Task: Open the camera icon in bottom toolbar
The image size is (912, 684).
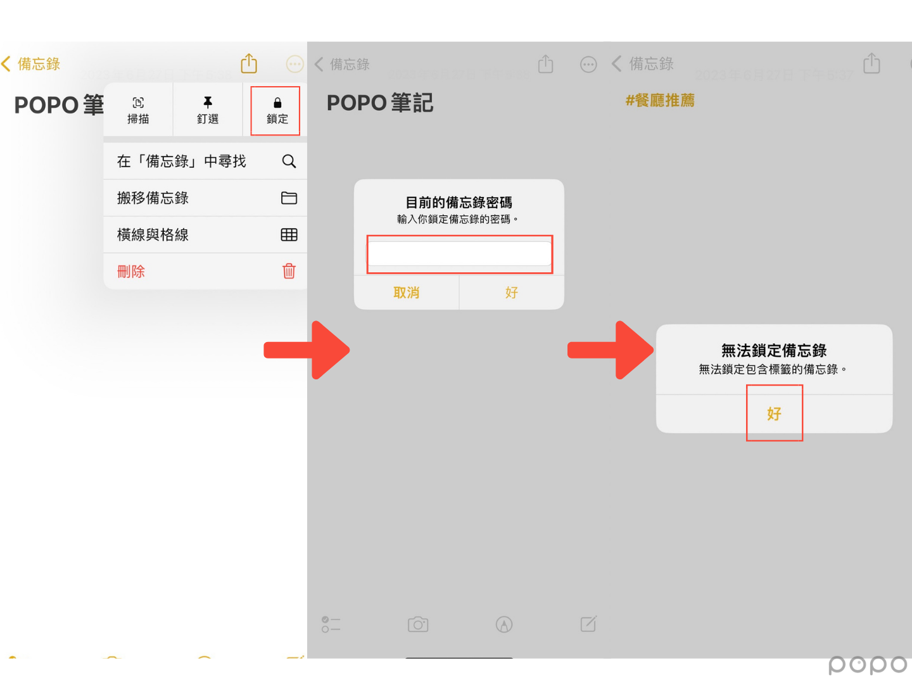Action: tap(417, 624)
